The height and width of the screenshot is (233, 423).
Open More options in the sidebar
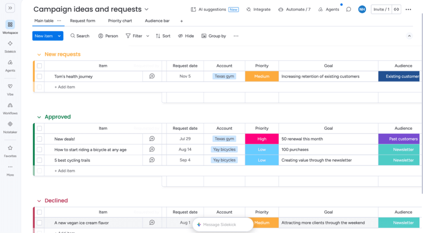coord(10,167)
